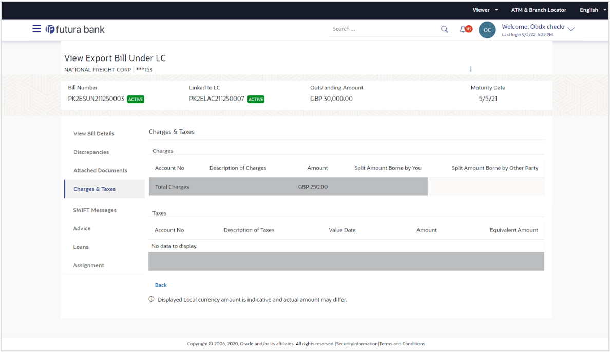
Task: Expand the Viewer role dropdown
Action: (485, 10)
